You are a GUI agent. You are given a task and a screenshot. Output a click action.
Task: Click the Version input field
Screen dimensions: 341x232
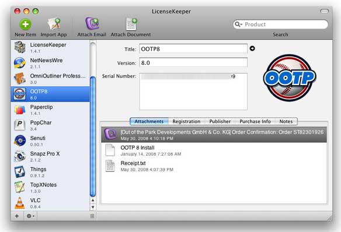(x=193, y=62)
